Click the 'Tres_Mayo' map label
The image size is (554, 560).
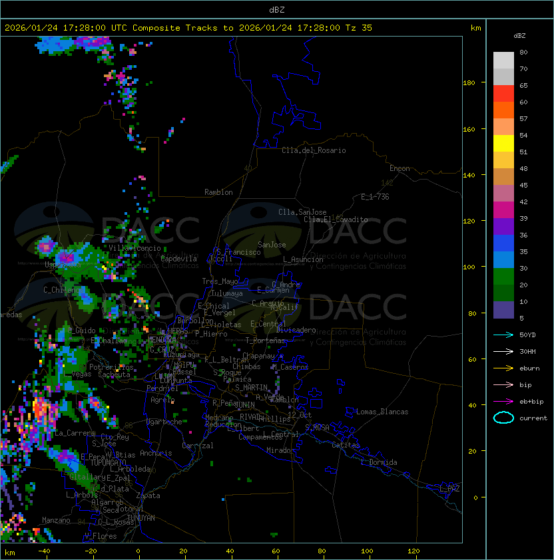(x=220, y=281)
